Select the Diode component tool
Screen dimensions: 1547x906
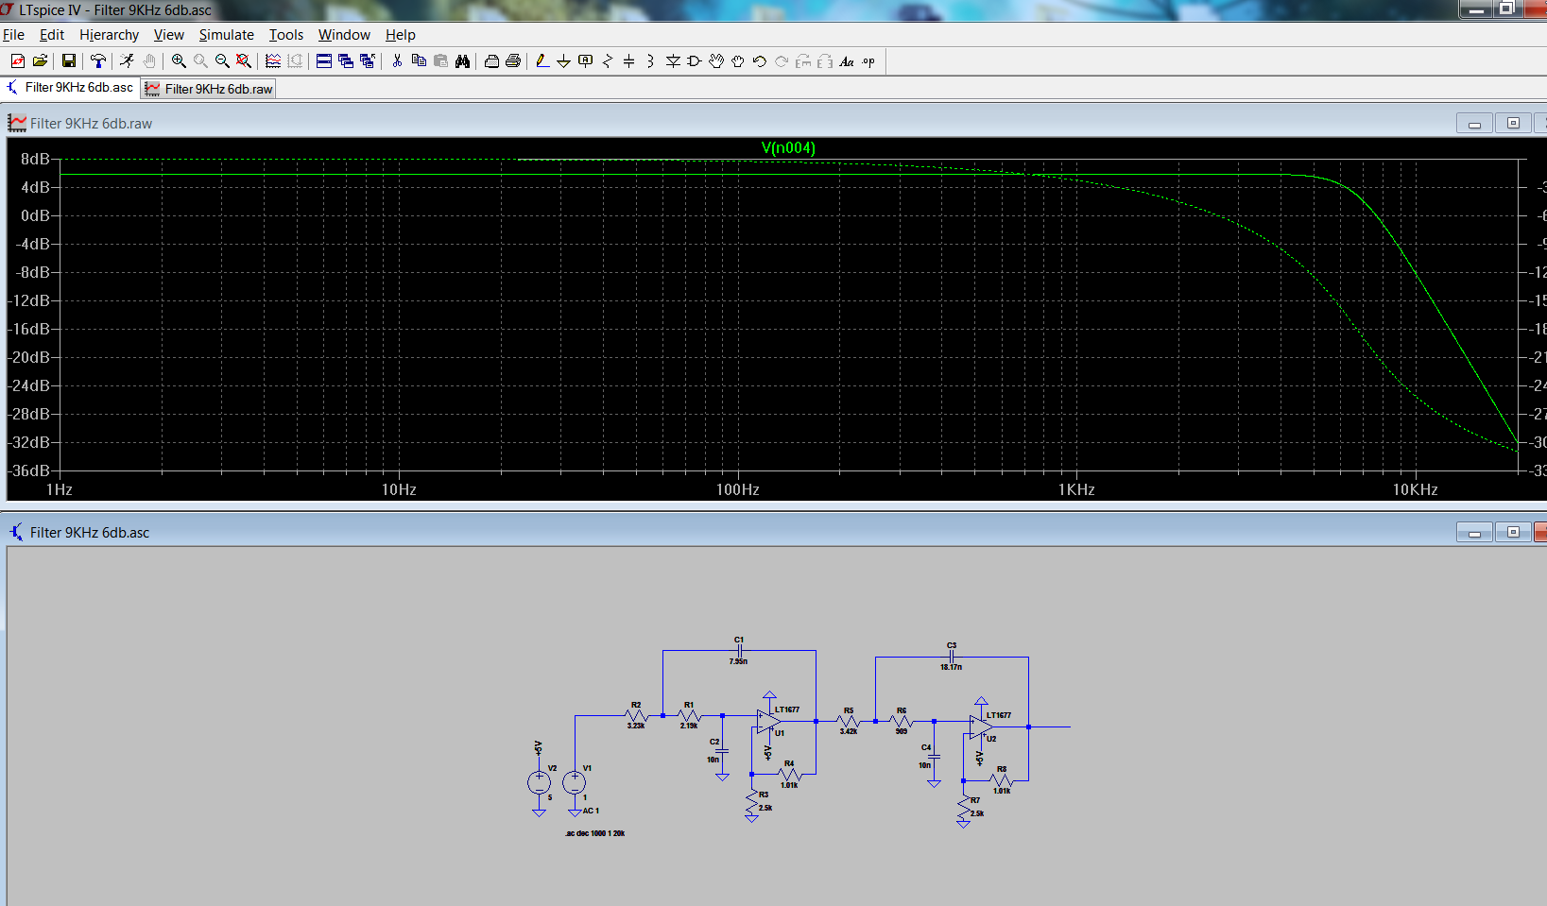(673, 61)
